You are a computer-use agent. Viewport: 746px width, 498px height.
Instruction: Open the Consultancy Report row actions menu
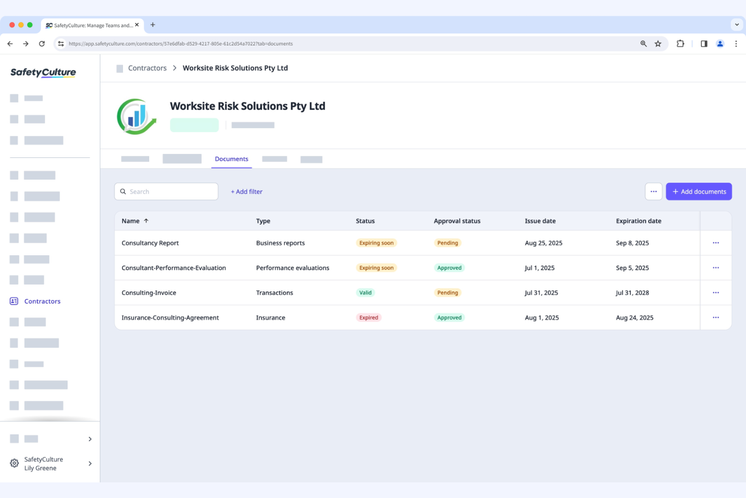(x=716, y=243)
